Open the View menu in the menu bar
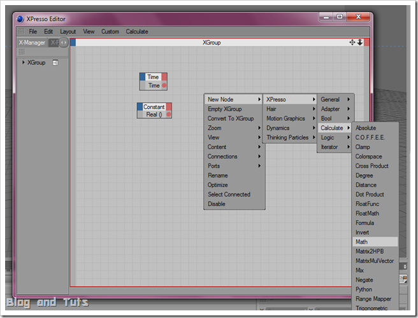Viewport: 418px width, 318px height. click(x=89, y=32)
